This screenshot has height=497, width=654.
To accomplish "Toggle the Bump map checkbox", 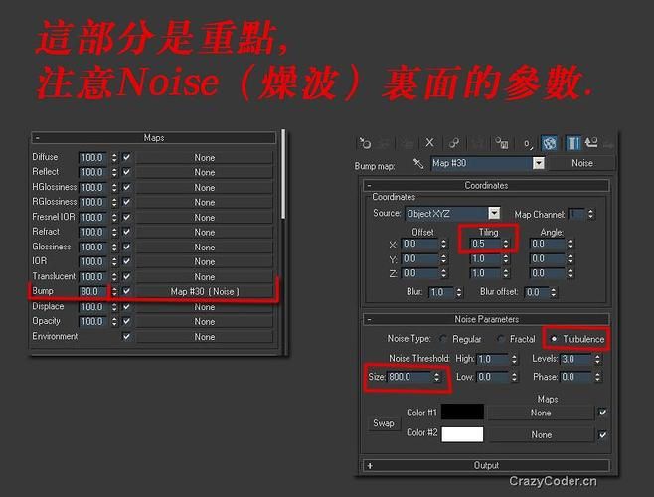I will tap(127, 291).
